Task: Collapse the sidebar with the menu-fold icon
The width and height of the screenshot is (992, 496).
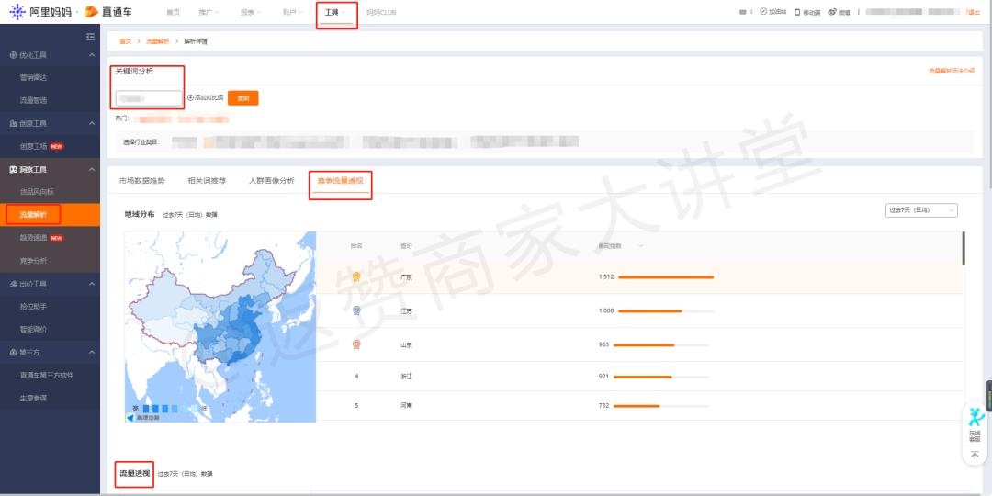Action: pos(90,38)
